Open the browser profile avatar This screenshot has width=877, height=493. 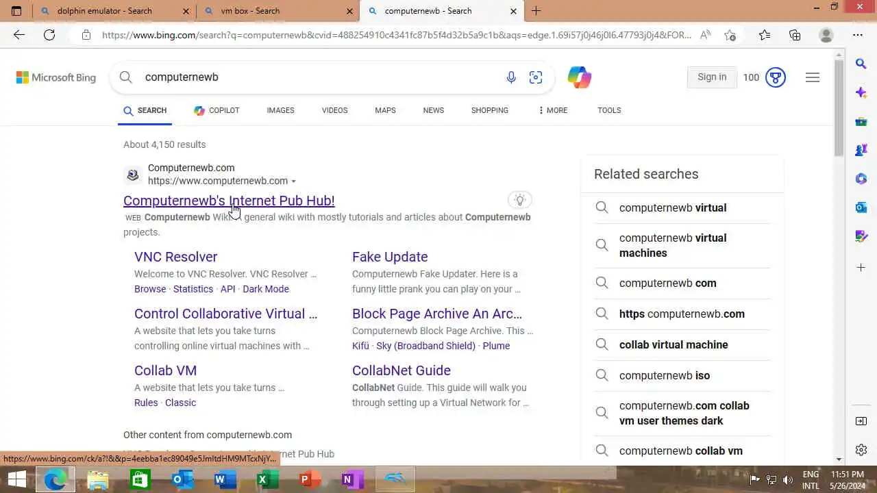(826, 35)
